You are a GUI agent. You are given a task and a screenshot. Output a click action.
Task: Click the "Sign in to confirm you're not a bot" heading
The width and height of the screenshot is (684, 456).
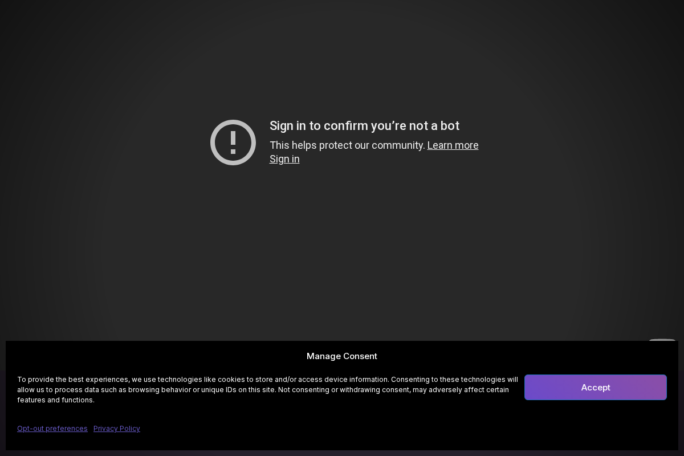pos(364,126)
